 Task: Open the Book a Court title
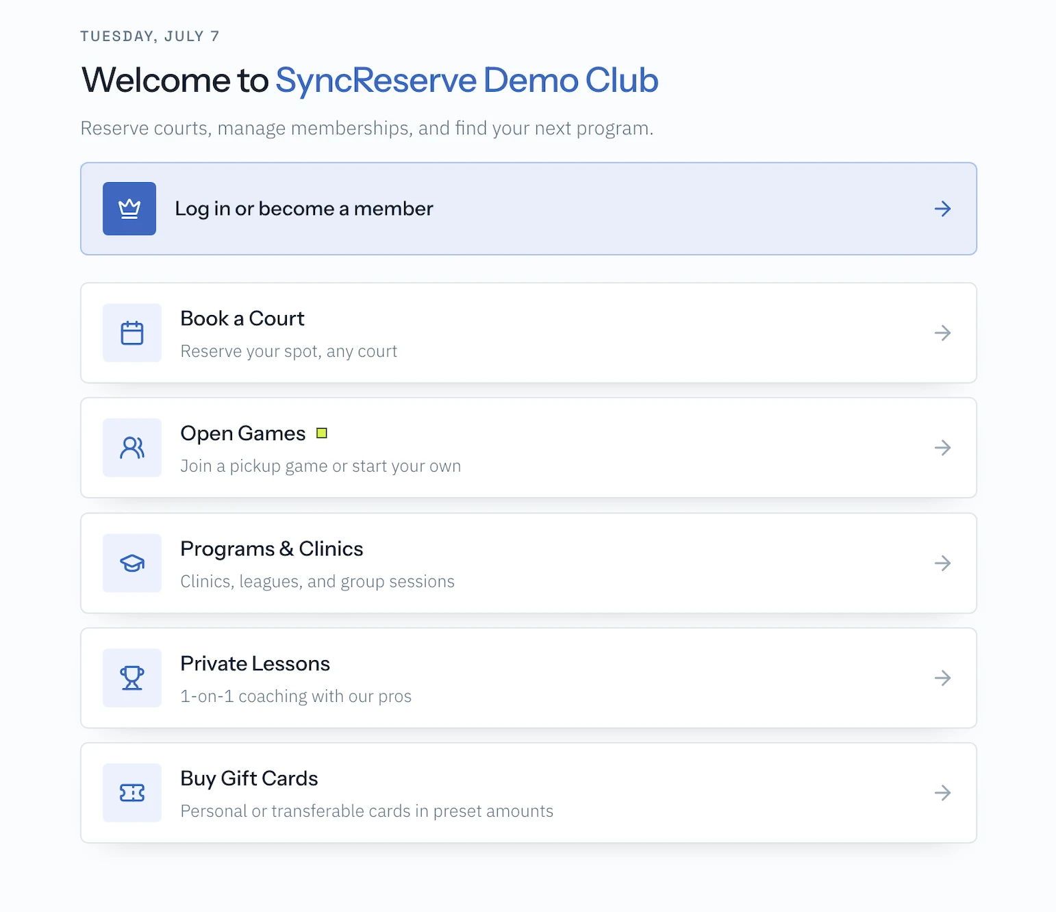pos(242,318)
